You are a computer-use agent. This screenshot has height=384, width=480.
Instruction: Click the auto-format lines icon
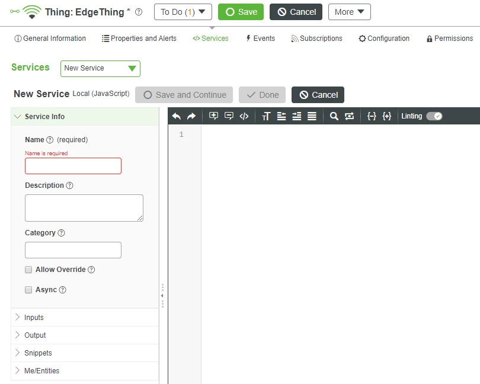[312, 116]
